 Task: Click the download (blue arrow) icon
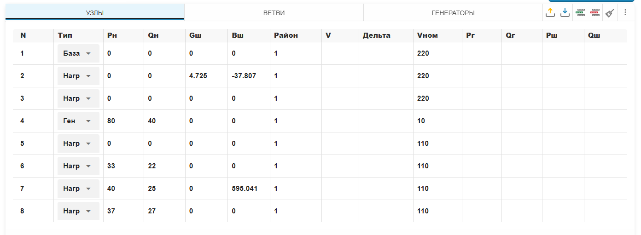(x=565, y=13)
